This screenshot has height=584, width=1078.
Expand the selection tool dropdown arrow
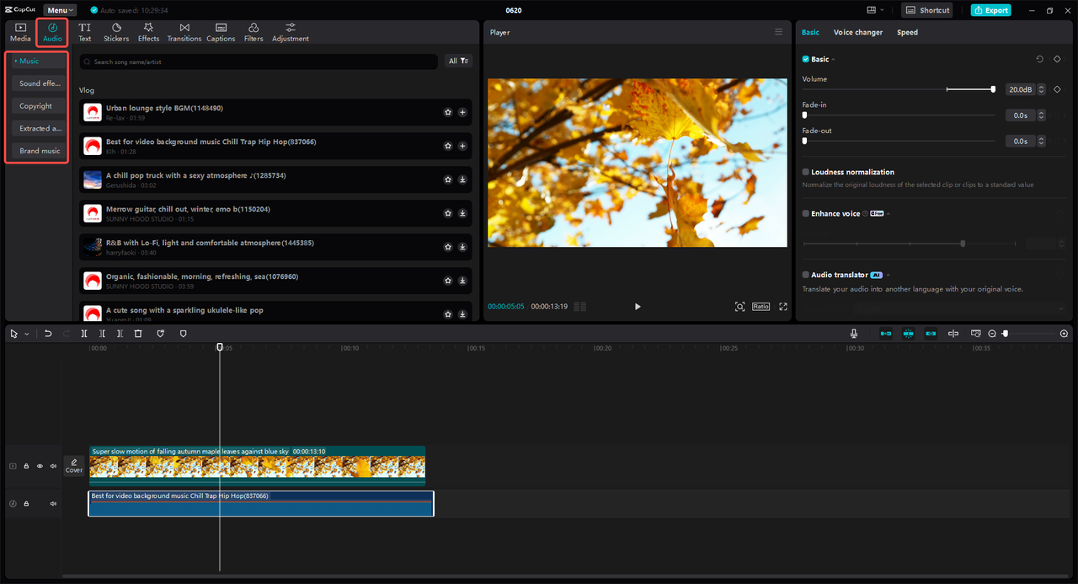click(27, 334)
